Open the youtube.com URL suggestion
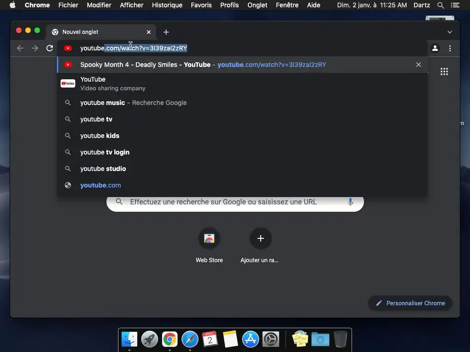This screenshot has height=352, width=470. click(x=242, y=185)
